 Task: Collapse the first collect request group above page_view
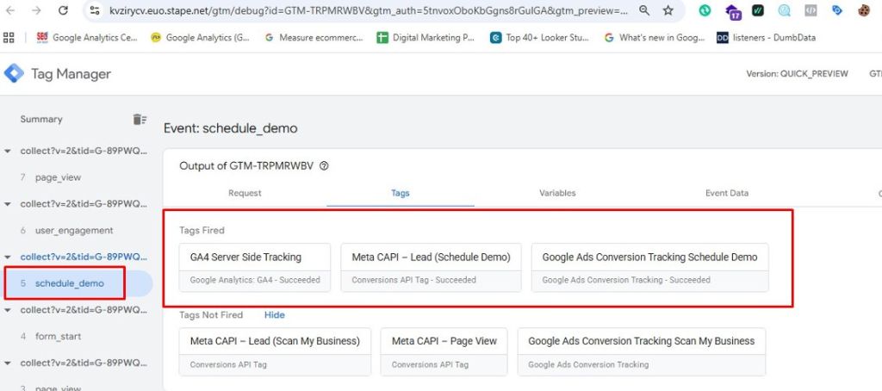click(x=9, y=151)
